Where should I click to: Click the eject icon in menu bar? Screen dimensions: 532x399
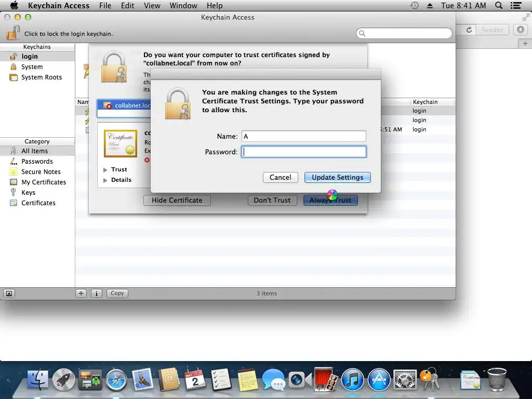coord(430,5)
